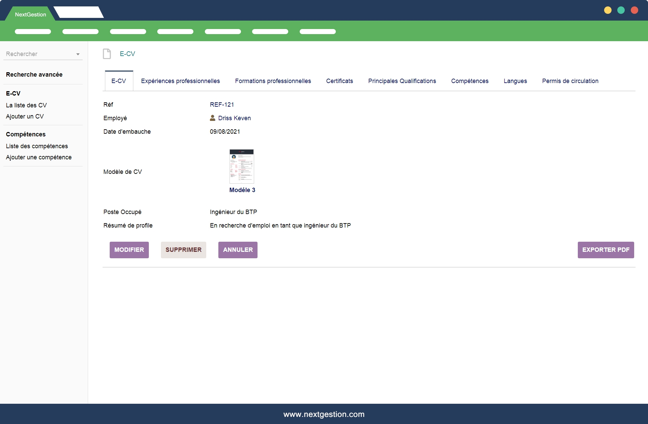Go to Principales Qualifications tab

click(402, 81)
